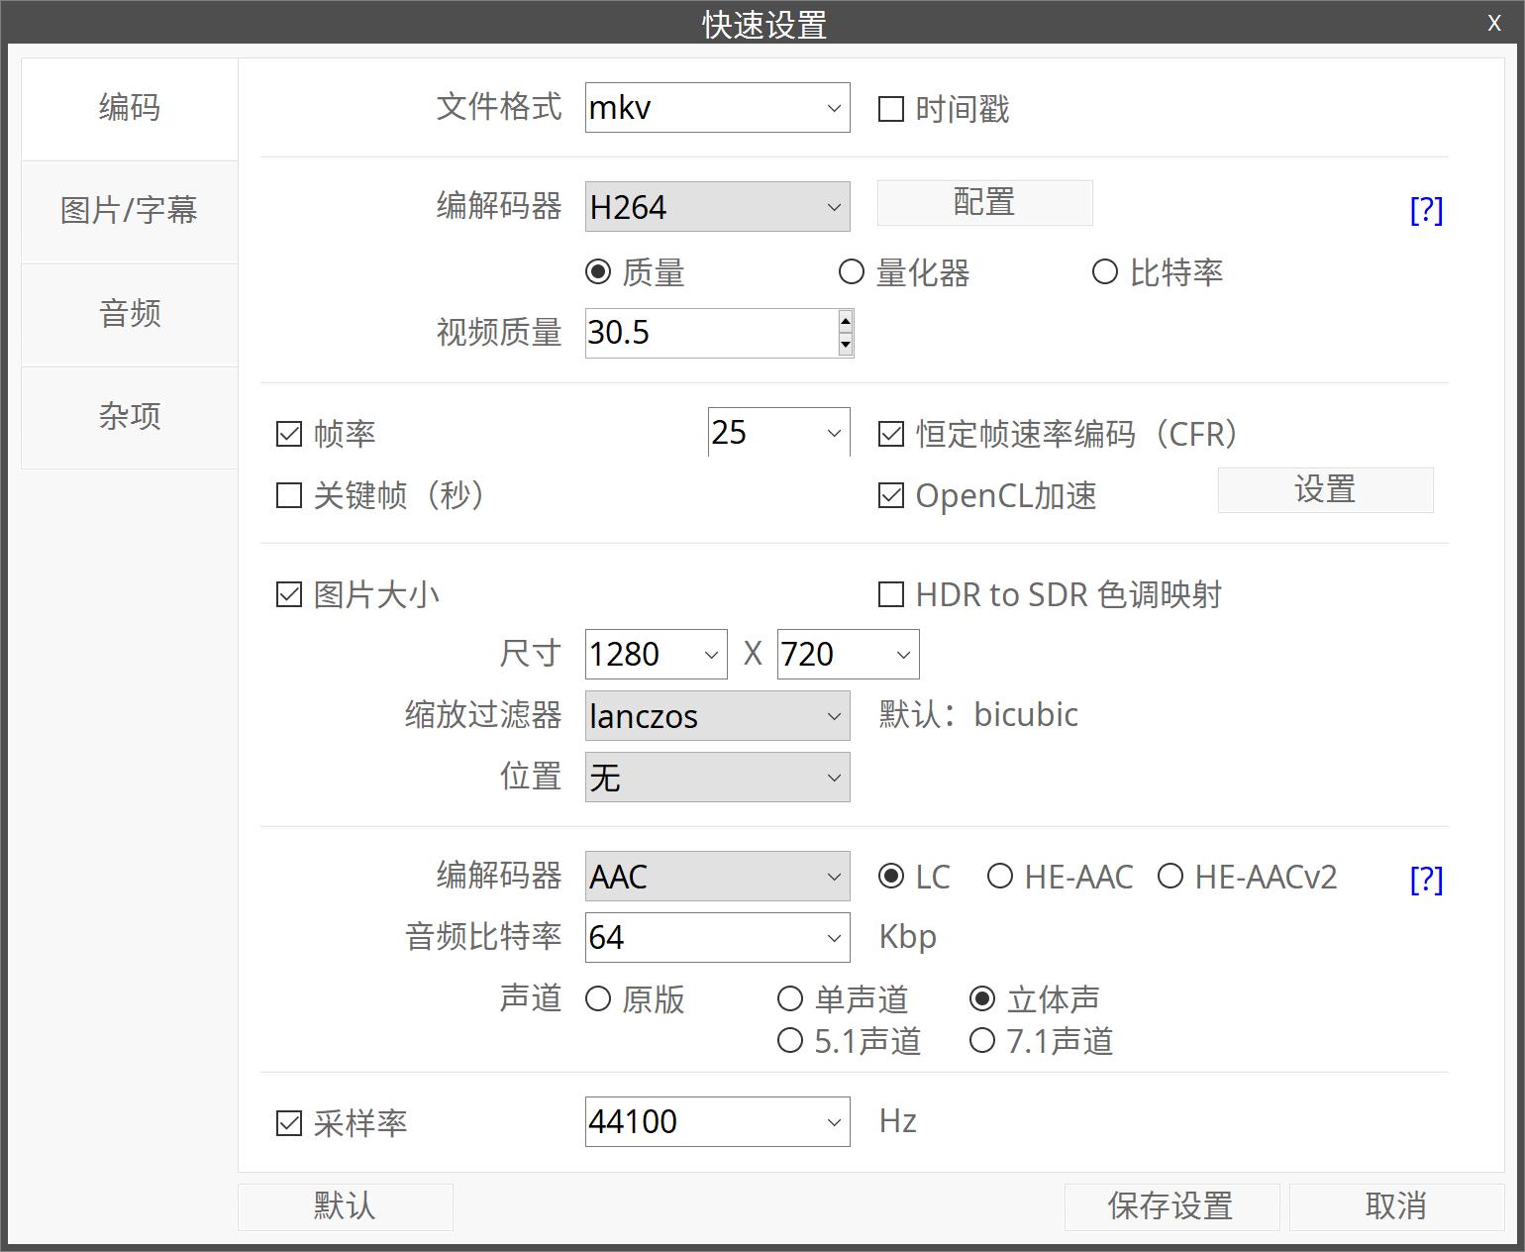Click the video codec help [?] link
This screenshot has height=1252, width=1525.
point(1426,209)
